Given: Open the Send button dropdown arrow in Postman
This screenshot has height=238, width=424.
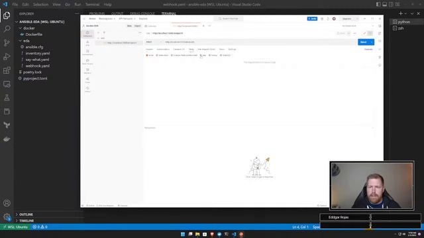Looking at the screenshot, I should point(372,42).
